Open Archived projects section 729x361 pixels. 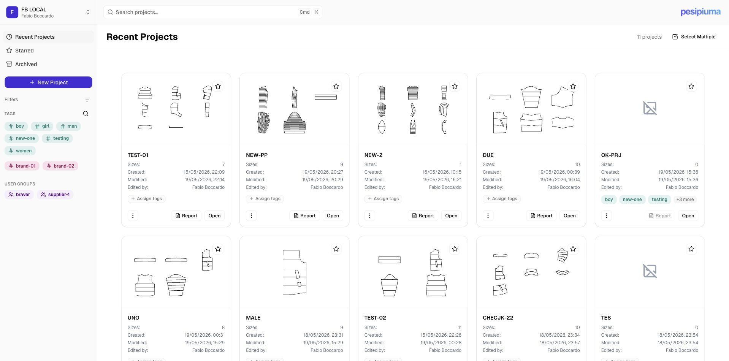click(x=48, y=64)
